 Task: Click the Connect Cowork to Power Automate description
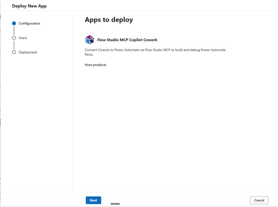point(155,52)
